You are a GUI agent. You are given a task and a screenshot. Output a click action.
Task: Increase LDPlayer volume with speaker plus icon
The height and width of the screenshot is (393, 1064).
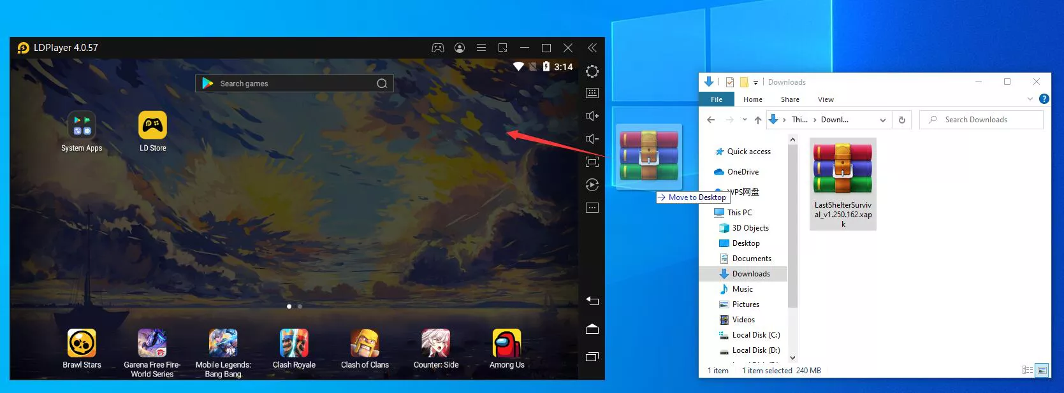click(x=592, y=116)
